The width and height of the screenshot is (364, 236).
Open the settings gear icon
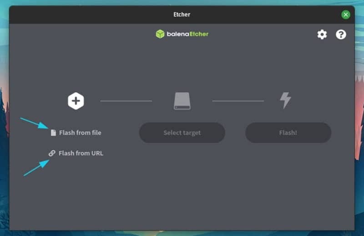(x=322, y=34)
